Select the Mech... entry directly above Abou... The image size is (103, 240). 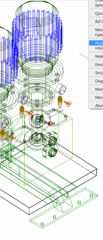(x=96, y=97)
